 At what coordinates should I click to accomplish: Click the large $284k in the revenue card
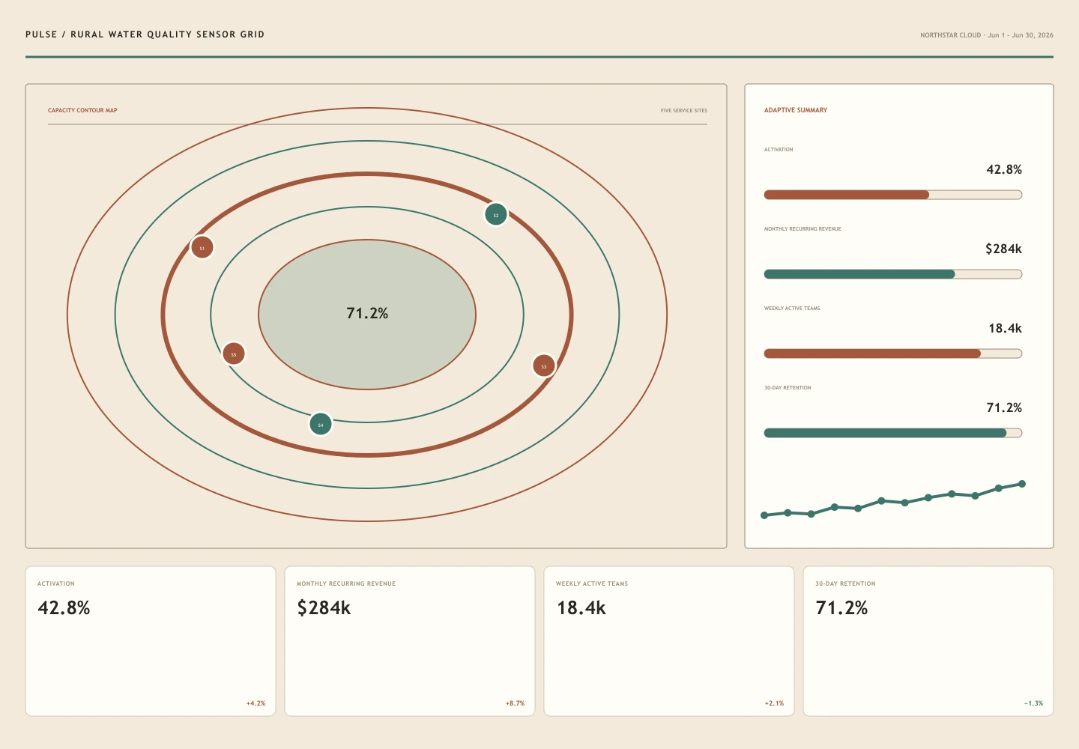[324, 608]
